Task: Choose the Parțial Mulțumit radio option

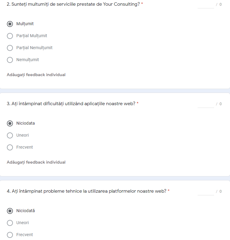Action: point(10,36)
